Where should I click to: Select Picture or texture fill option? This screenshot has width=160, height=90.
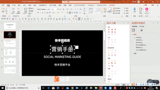(x=135, y=45)
